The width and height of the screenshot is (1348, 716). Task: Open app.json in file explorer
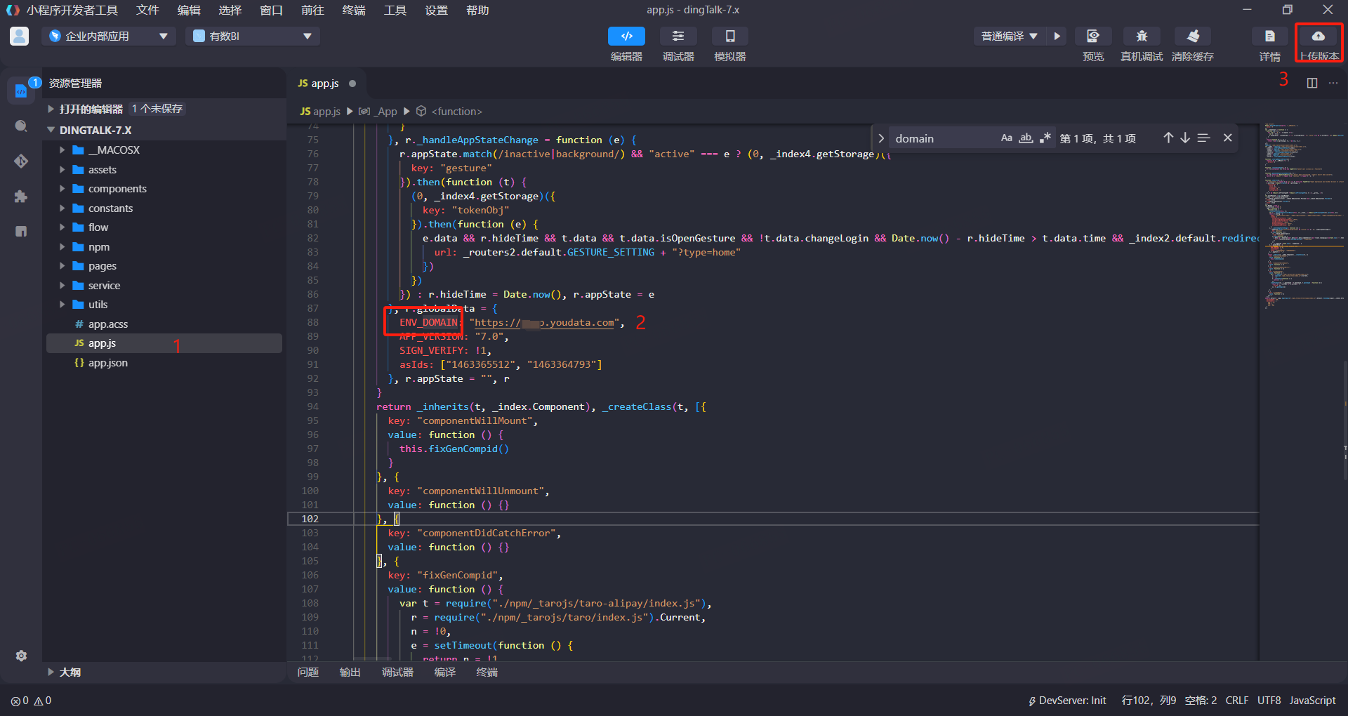pyautogui.click(x=107, y=363)
